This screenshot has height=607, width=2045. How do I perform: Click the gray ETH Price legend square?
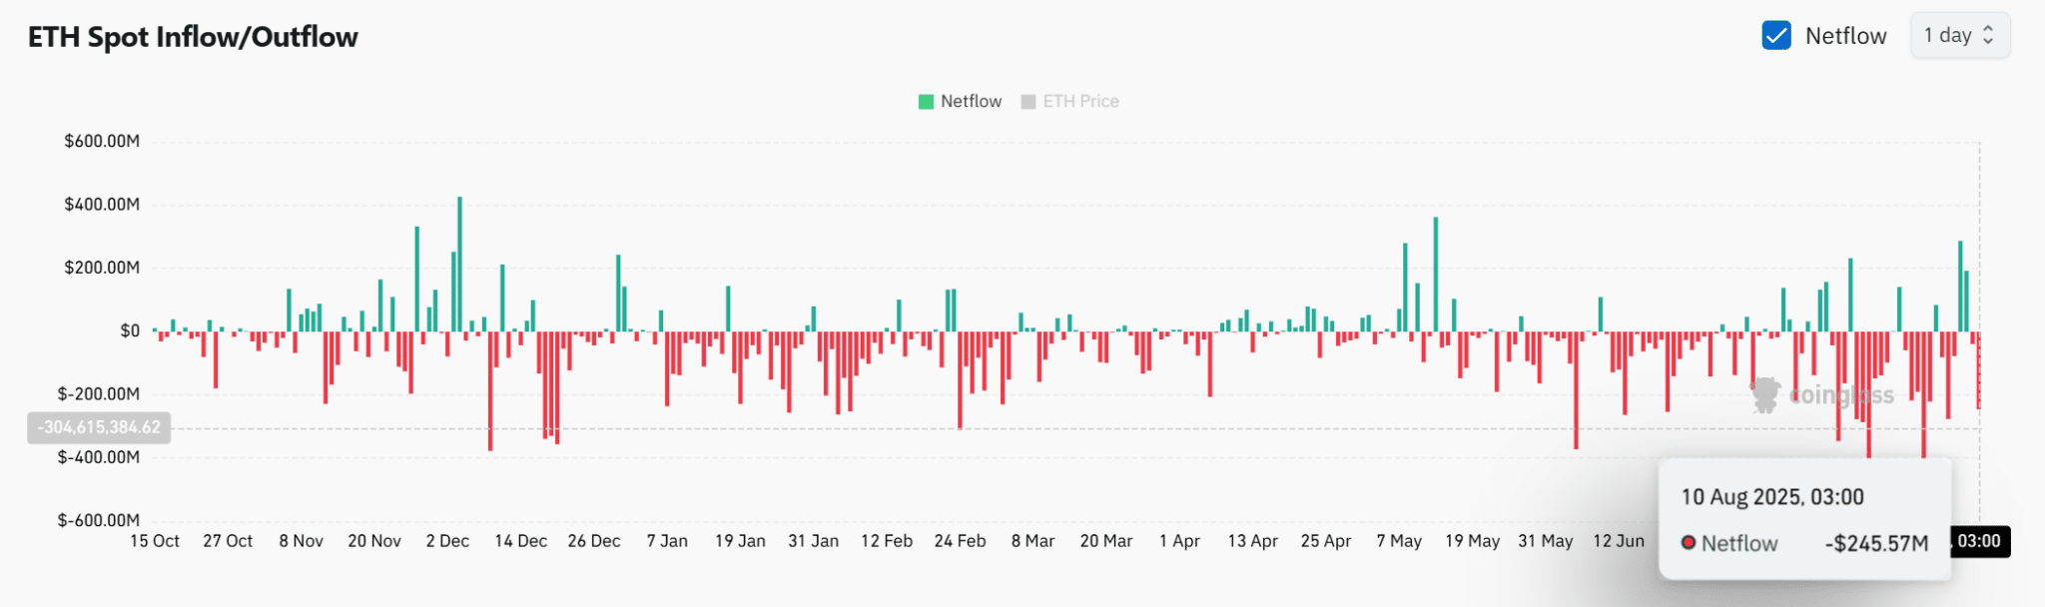point(1028,102)
